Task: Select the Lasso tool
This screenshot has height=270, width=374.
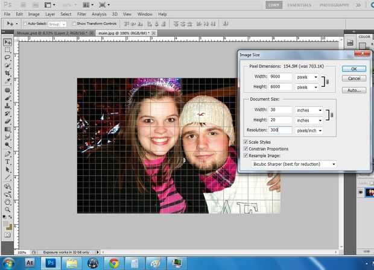Action: point(8,58)
